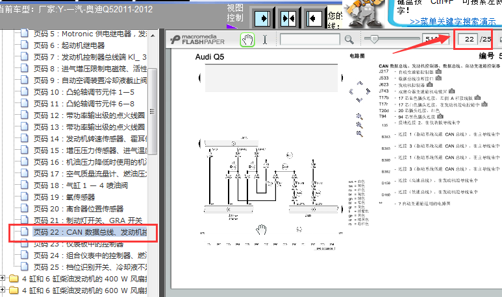Open the camera icon beside T17b
The height and width of the screenshot is (297, 502).
[478, 97]
